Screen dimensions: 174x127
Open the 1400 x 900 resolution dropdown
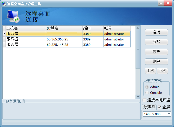(x=169, y=114)
